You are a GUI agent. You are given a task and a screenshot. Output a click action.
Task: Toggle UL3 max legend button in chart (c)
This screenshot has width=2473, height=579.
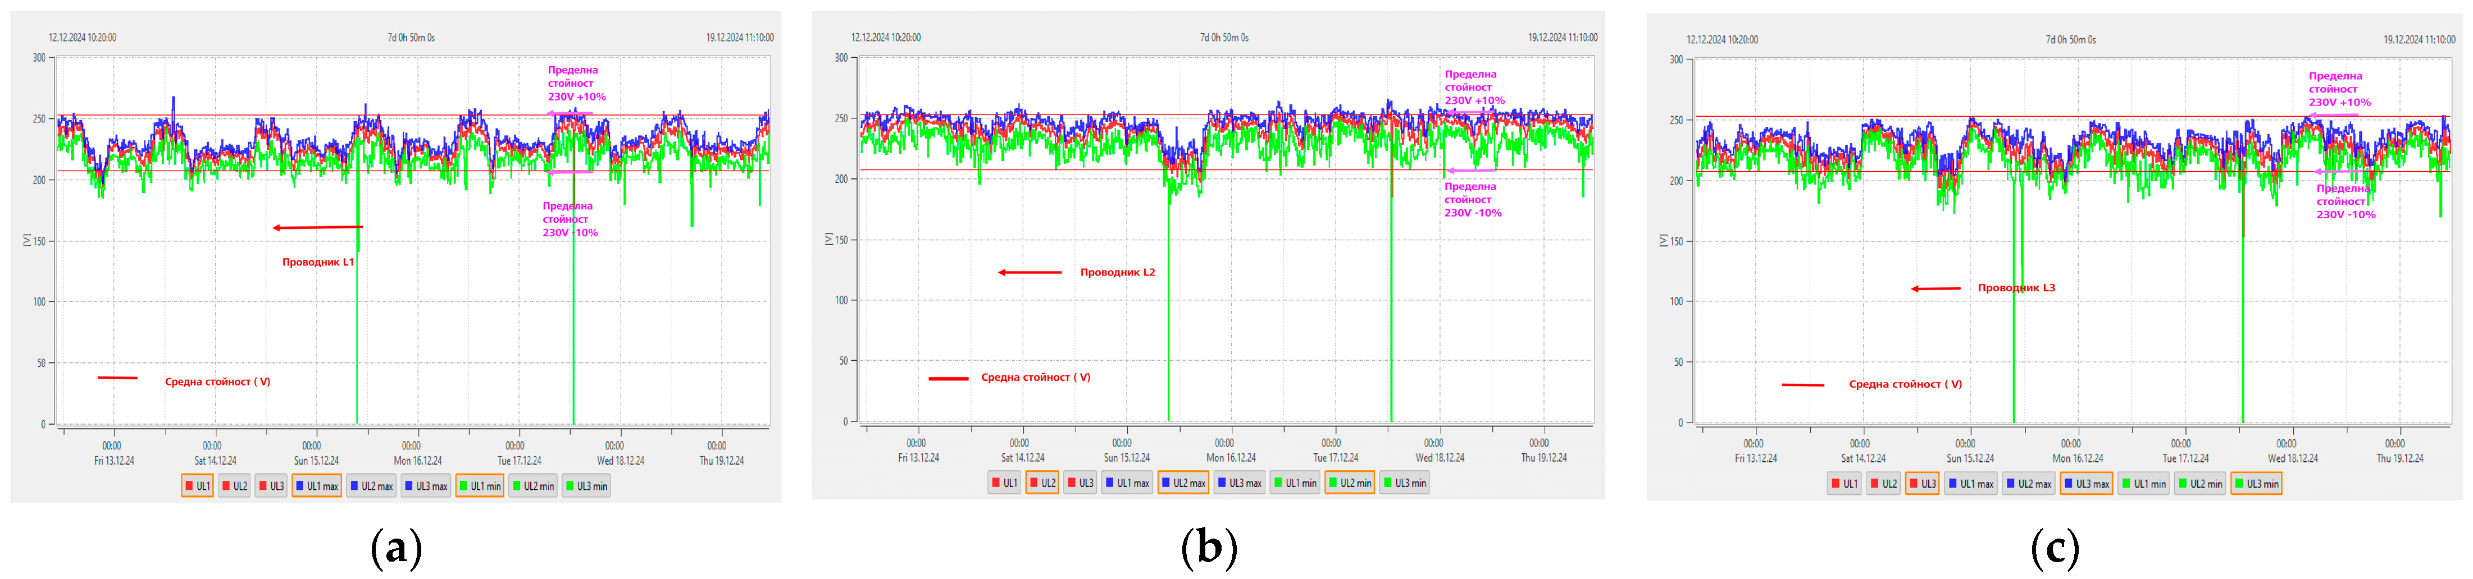[2086, 484]
